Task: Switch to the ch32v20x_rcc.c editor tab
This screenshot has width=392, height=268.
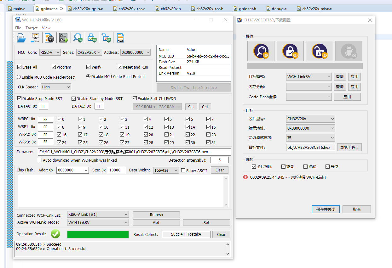Action: [x=132, y=9]
